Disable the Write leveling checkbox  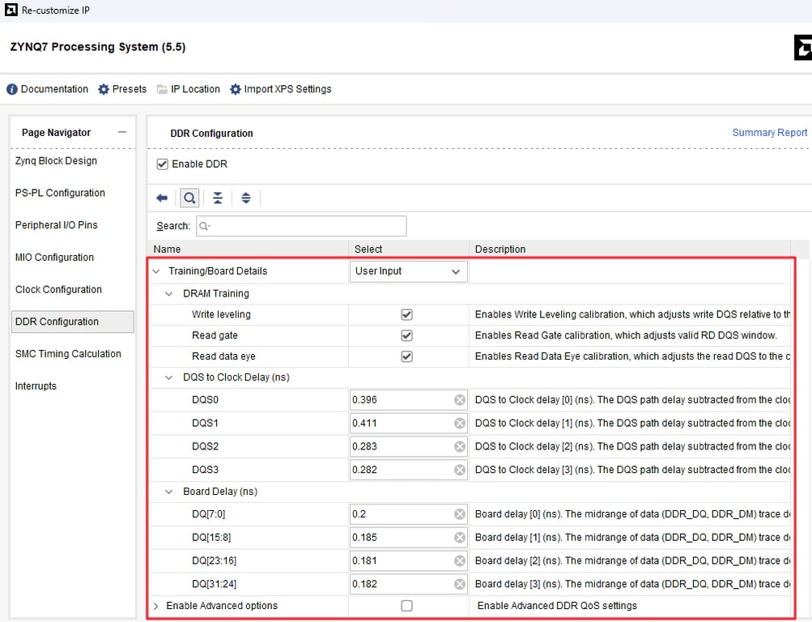406,314
